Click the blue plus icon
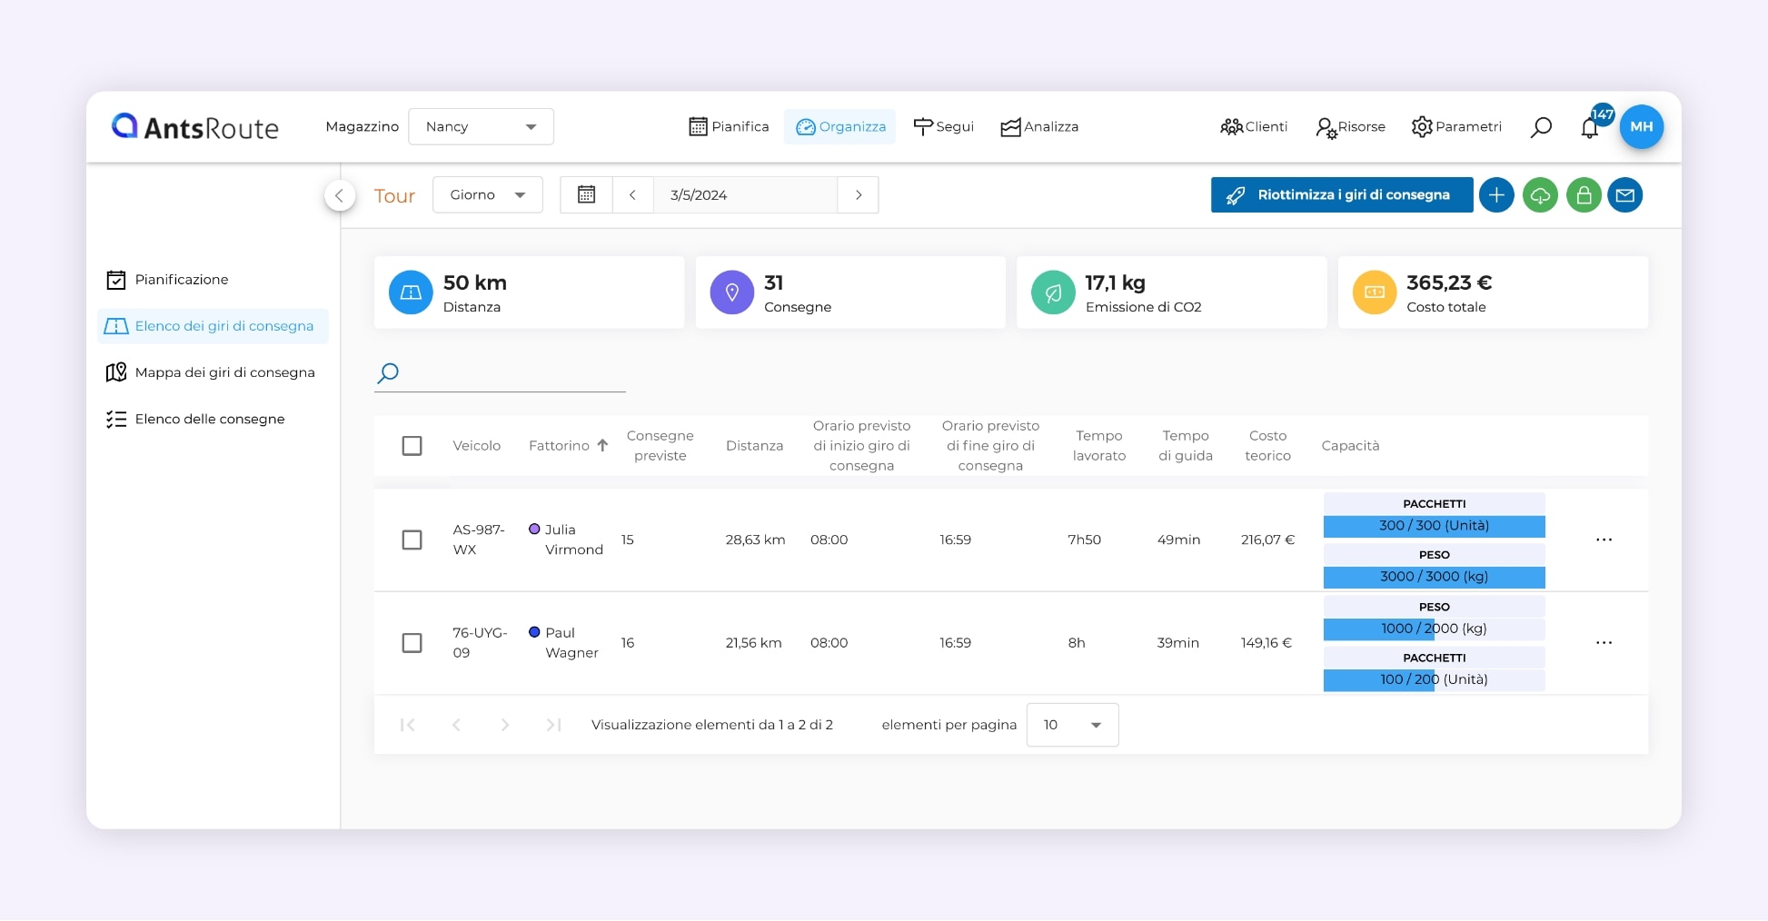Viewport: 1768px width, 921px height. (1496, 194)
